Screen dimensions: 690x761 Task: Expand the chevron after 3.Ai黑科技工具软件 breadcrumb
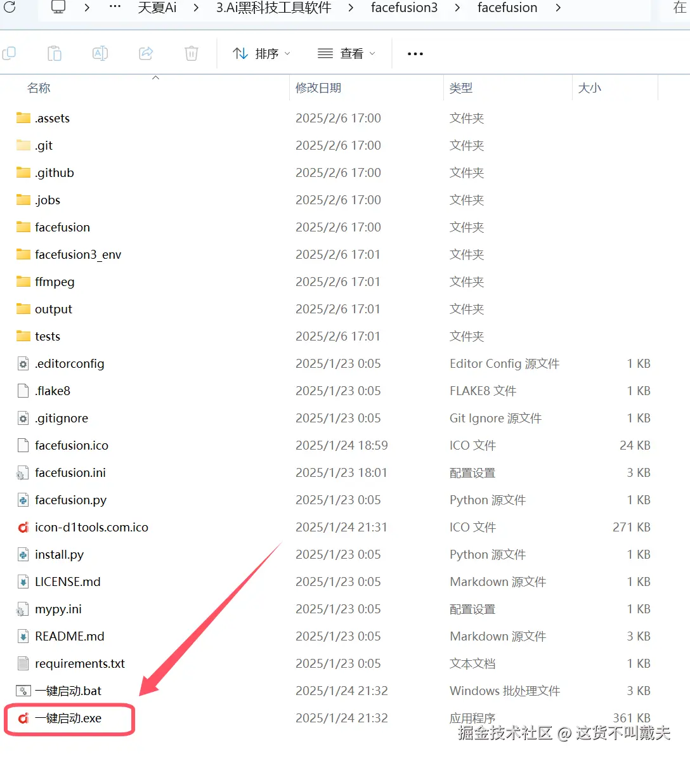pos(351,8)
